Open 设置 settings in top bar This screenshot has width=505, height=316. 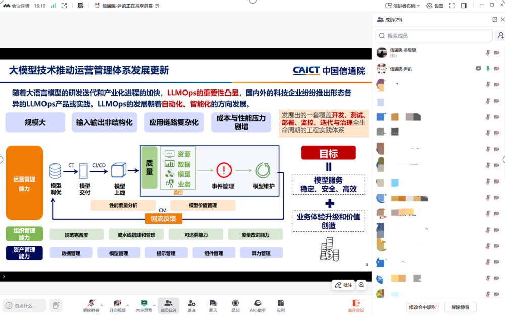click(434, 6)
